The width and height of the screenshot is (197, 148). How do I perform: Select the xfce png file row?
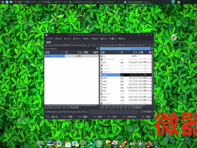pos(126,97)
